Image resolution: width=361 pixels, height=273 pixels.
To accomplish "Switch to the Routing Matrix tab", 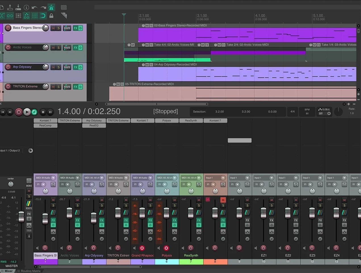I will [x=30, y=271].
